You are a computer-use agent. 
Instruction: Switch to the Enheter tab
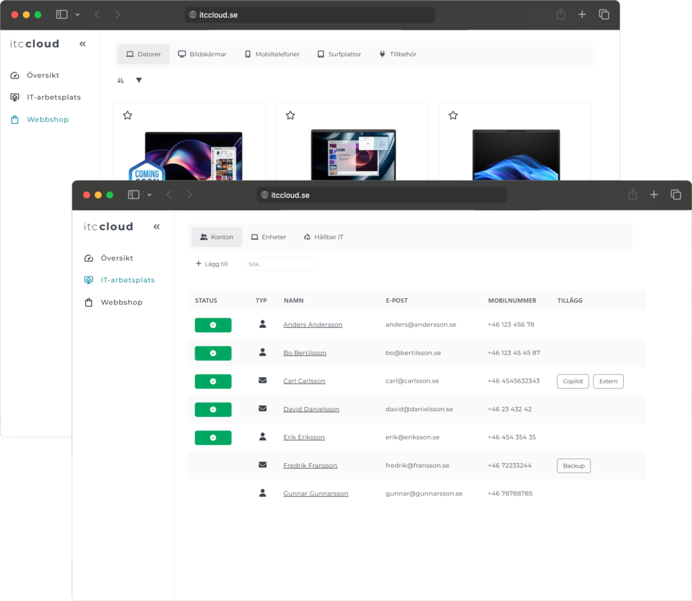coord(268,237)
